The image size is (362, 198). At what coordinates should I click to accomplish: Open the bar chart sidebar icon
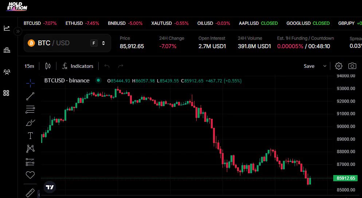tap(7, 50)
